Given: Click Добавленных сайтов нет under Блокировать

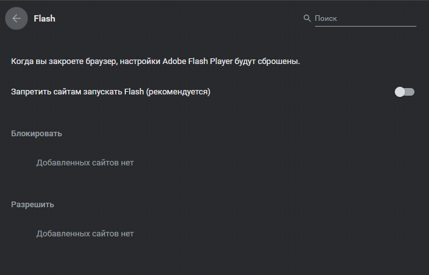Looking at the screenshot, I should (x=85, y=163).
